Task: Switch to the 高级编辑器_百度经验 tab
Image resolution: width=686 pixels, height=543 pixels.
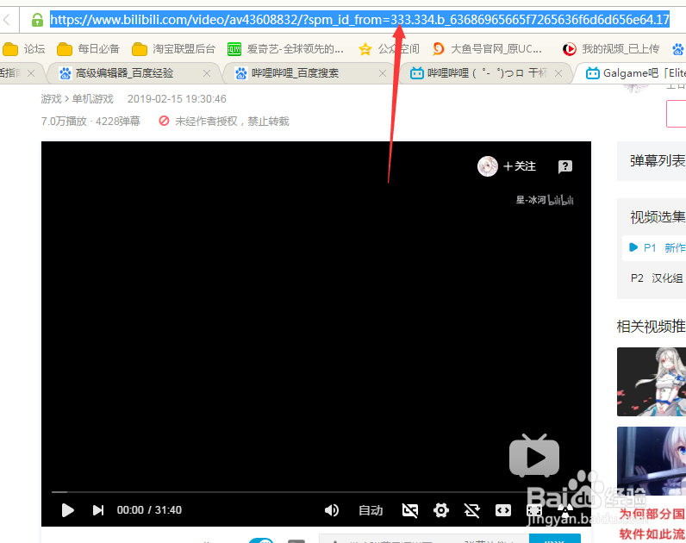Action: [x=125, y=73]
